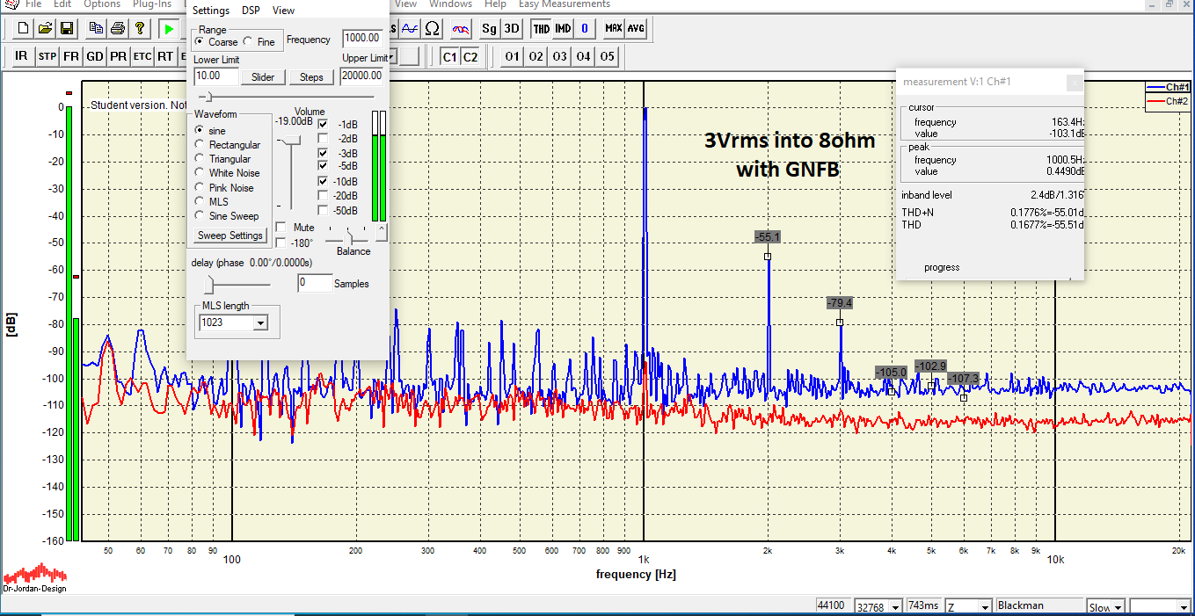Toggle the -2dB volume checkbox

point(323,139)
